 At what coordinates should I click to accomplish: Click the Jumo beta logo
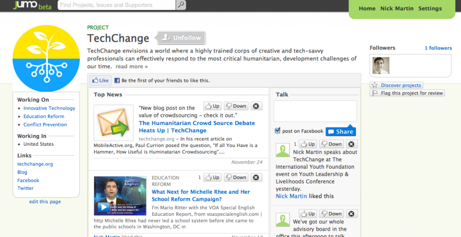click(32, 5)
